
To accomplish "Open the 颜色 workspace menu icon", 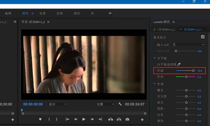I will [x=33, y=13].
